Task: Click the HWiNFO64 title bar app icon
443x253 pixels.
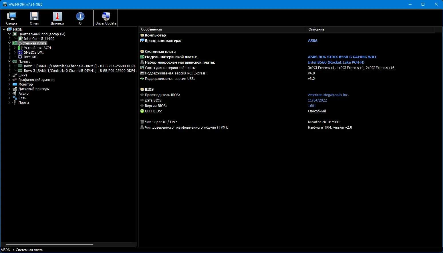Action: tap(5, 4)
